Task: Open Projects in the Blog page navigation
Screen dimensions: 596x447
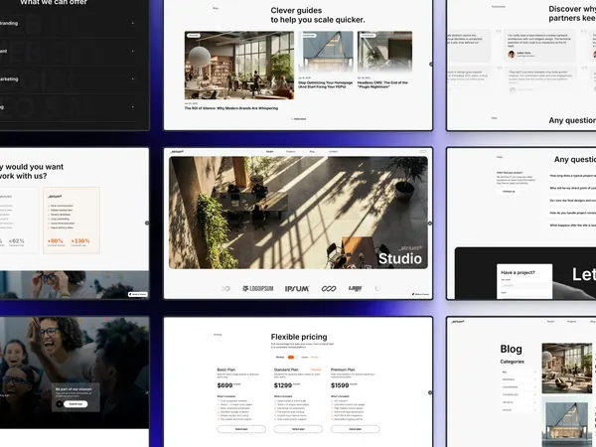Action: coord(572,322)
